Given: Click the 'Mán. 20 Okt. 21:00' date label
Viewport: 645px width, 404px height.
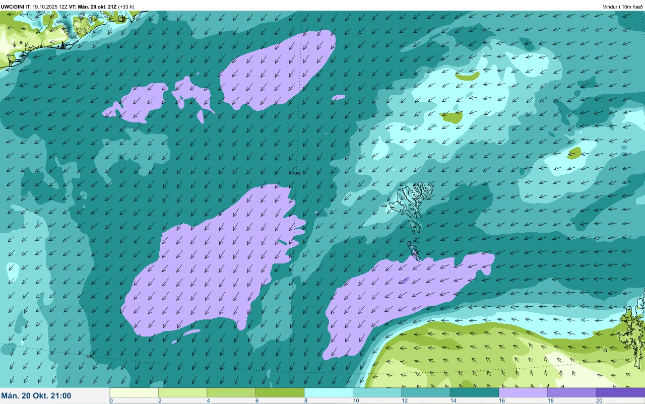Looking at the screenshot, I should [36, 396].
